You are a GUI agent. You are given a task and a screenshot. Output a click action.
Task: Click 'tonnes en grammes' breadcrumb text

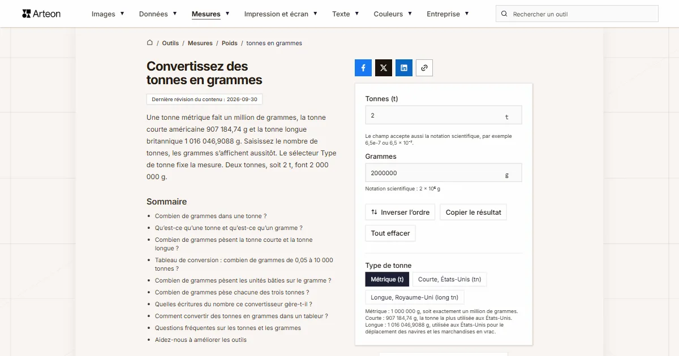(x=274, y=43)
